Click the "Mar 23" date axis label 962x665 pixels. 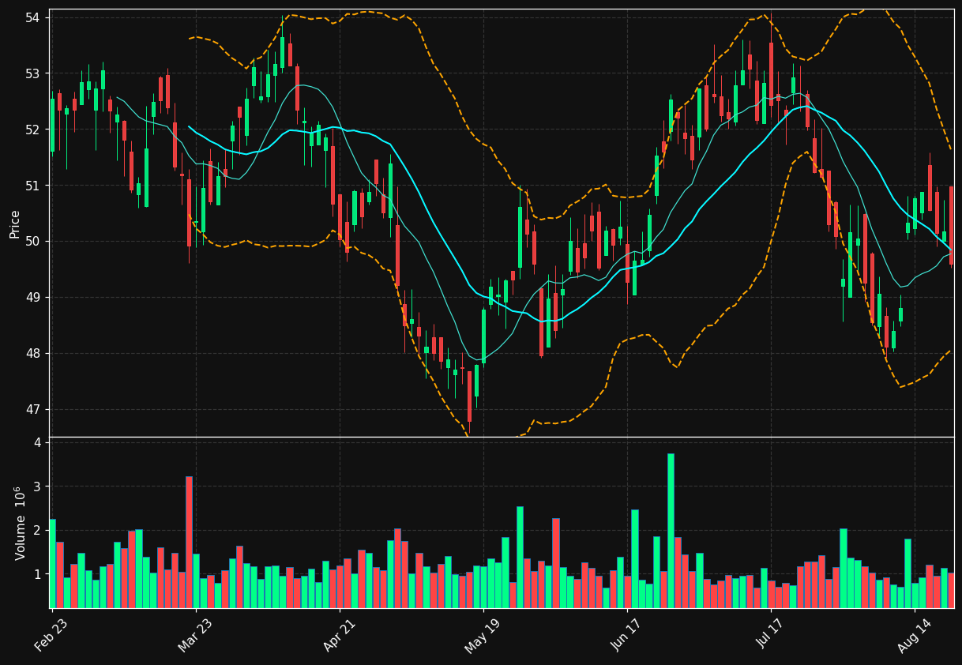click(x=195, y=636)
